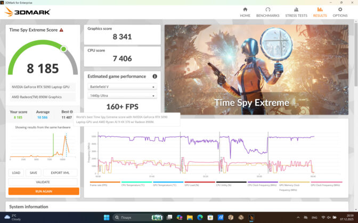Open Task View from the taskbar
Screen dimensions: 358x223
169,218
